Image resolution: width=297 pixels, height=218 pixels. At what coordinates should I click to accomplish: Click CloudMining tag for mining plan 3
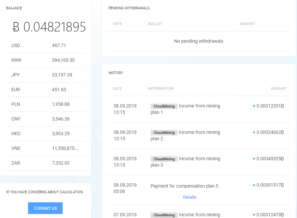coord(164,159)
